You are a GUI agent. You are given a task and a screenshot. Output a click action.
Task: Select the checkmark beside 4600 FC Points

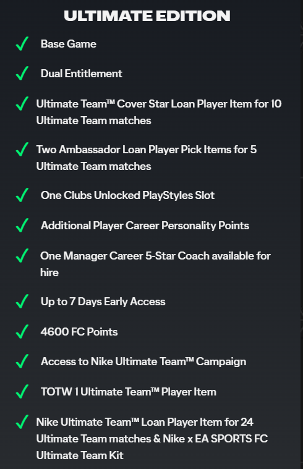[22, 332]
